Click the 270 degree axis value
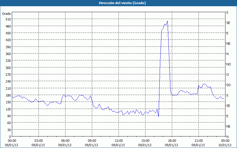237x148 pixels. [8, 75]
